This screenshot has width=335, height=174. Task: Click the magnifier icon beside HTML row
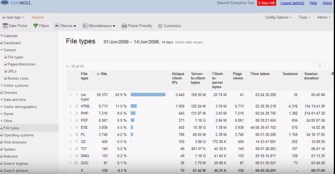click(70, 106)
